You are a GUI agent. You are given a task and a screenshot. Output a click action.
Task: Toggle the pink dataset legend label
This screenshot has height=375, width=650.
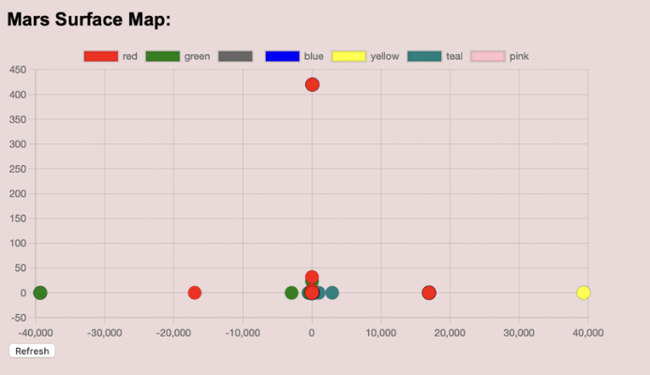tap(519, 56)
